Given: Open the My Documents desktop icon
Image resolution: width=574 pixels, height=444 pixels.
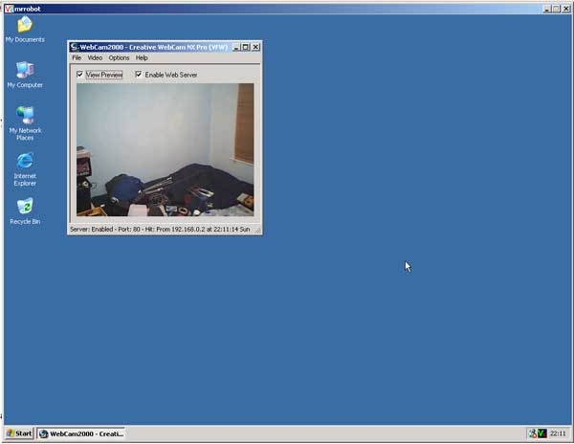Looking at the screenshot, I should click(x=24, y=25).
